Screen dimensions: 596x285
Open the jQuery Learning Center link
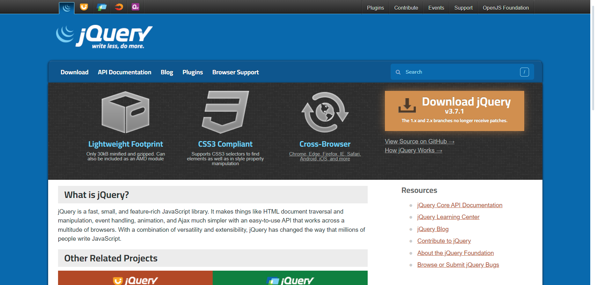point(448,217)
